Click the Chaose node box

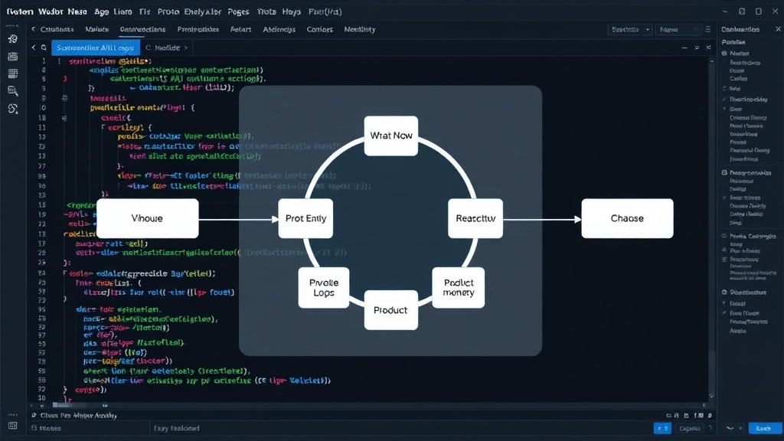coord(627,218)
